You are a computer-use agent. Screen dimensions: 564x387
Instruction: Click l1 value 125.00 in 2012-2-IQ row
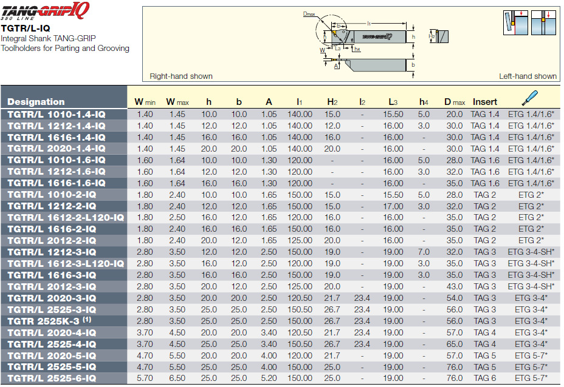coord(300,241)
